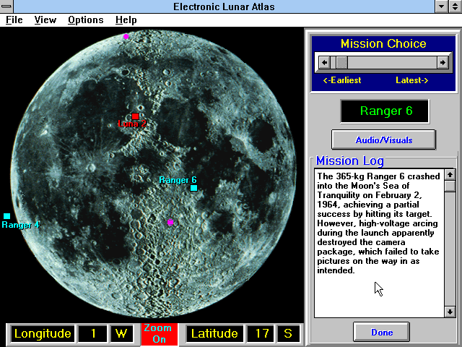Click the cyan Ranger 4 marker square
The height and width of the screenshot is (347, 462).
6,216
